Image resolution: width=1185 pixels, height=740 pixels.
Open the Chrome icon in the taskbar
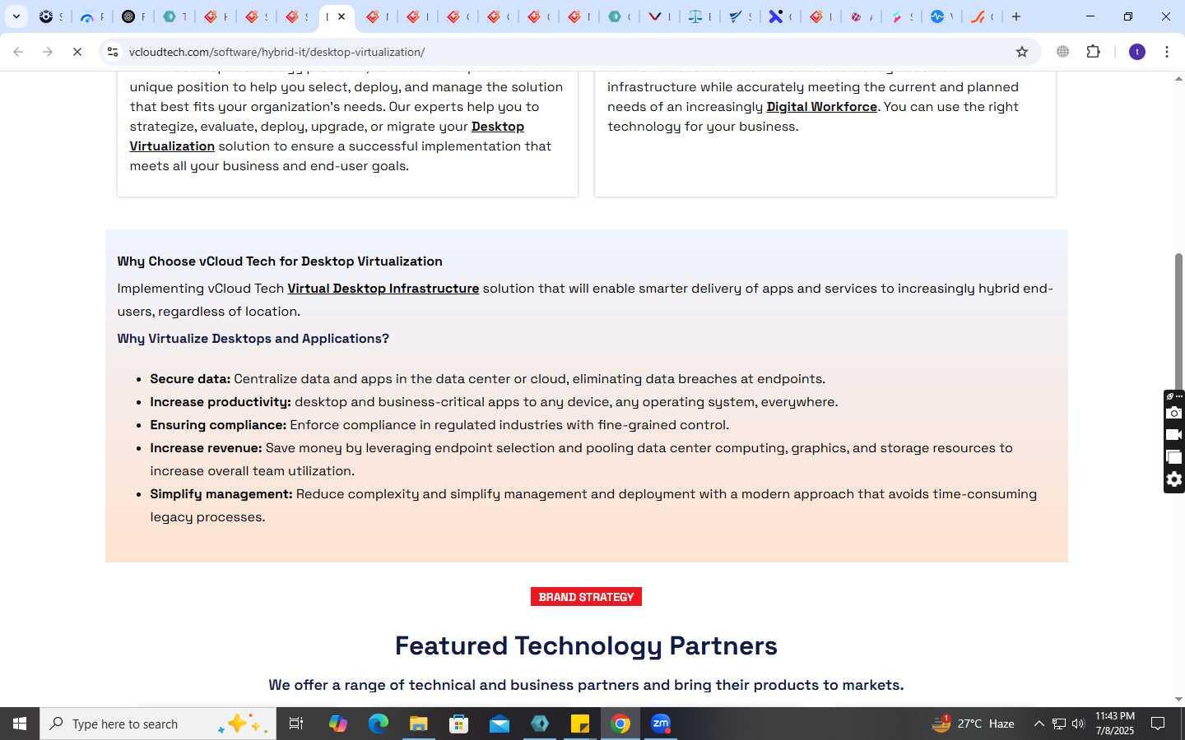[620, 724]
